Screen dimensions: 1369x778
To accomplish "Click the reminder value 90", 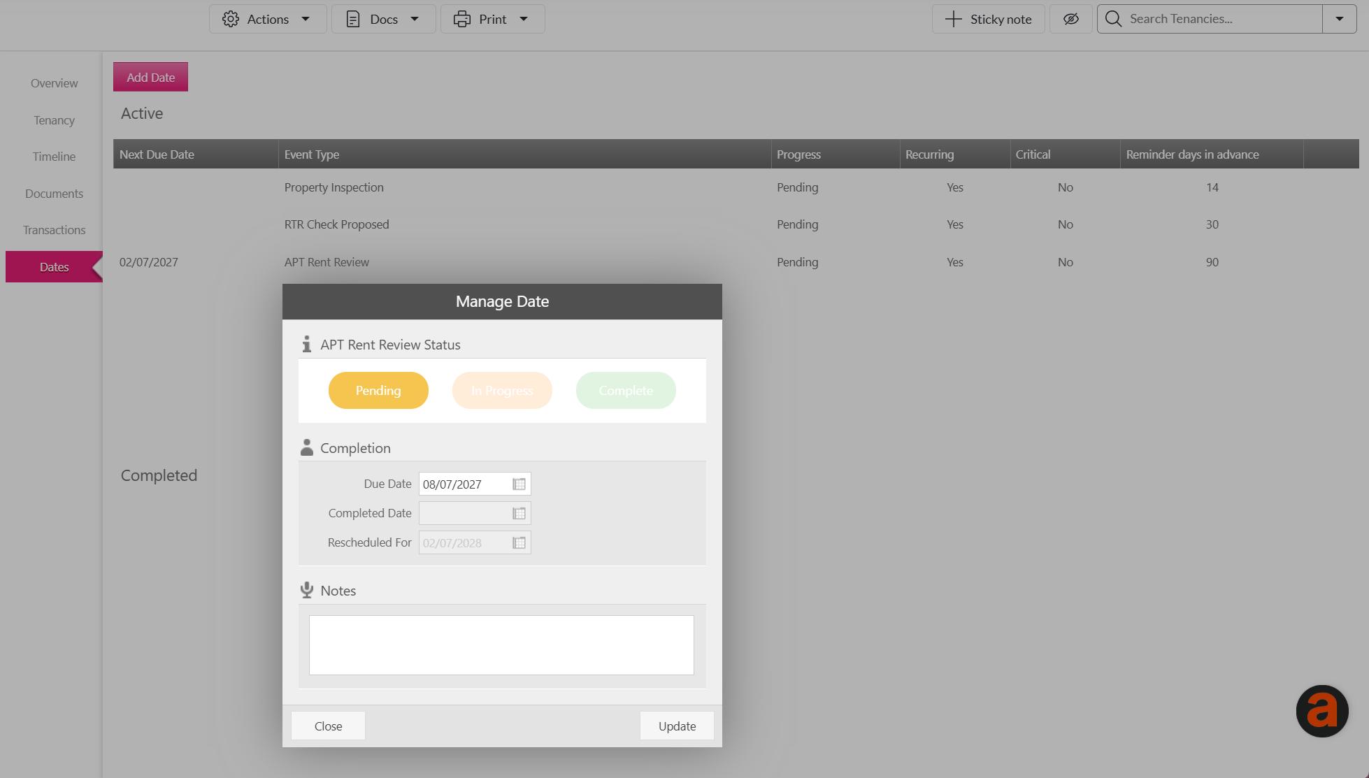I will (x=1212, y=262).
